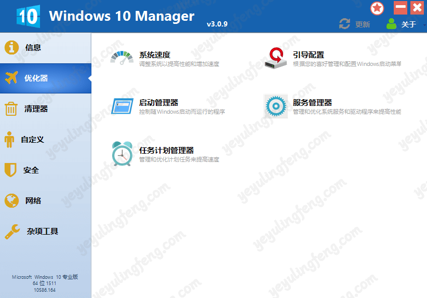Click the shield 安全 icon

coord(10,170)
